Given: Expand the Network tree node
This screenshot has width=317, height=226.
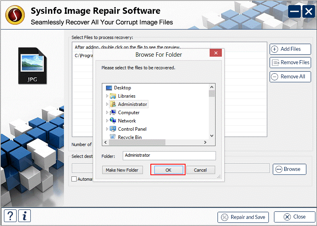Looking at the screenshot, I should (107, 121).
